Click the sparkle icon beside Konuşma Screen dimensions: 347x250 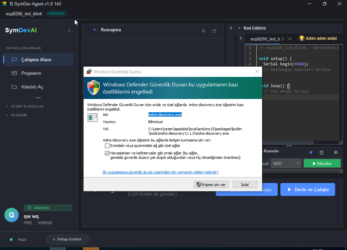94,30
